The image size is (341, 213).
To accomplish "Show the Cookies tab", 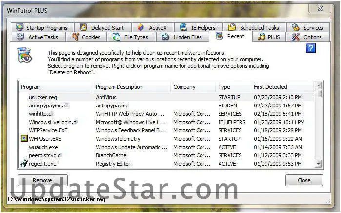I will click(86, 37).
